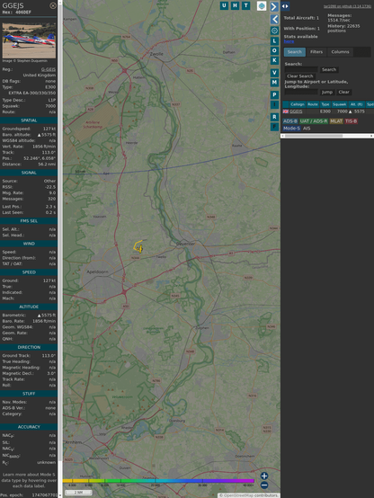
Task: Toggle the R map button
Action: 274,117
